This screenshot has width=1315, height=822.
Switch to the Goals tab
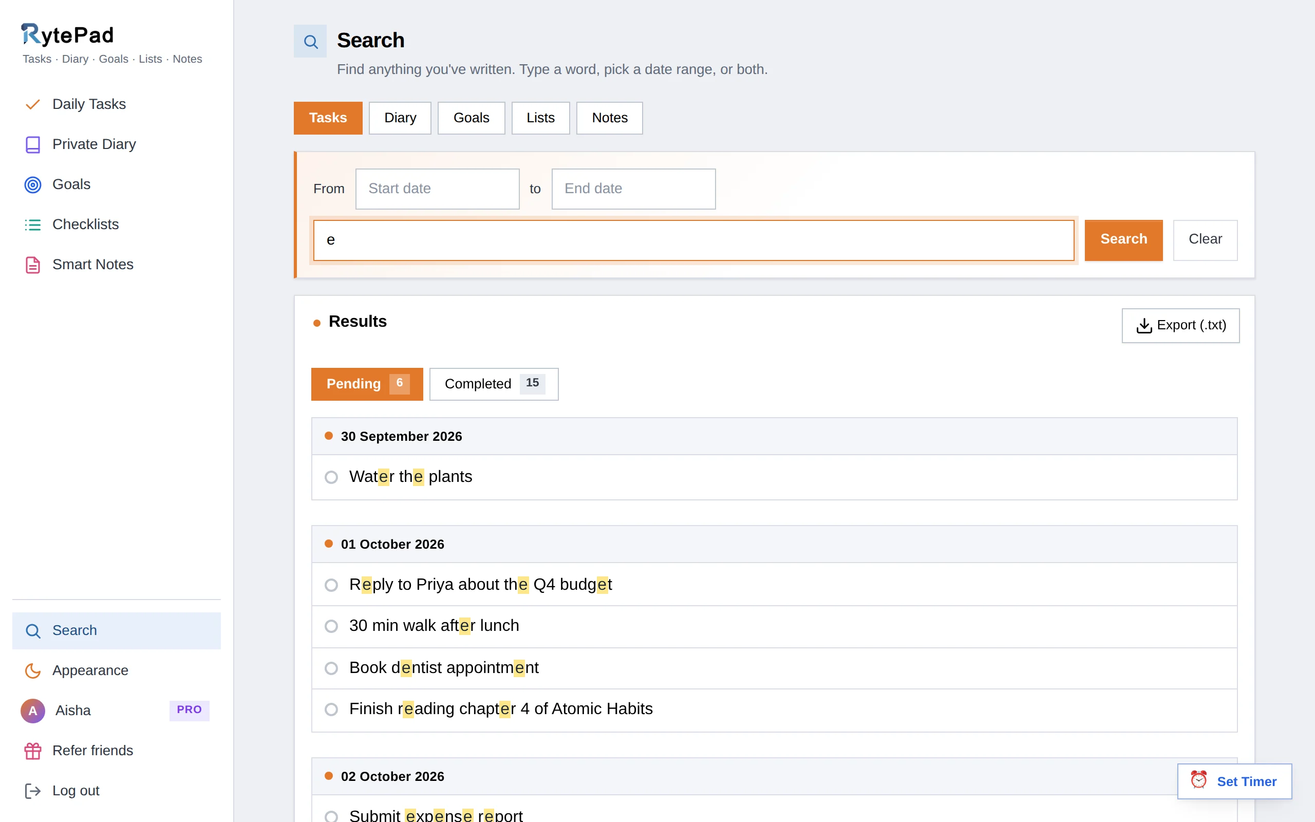click(471, 118)
